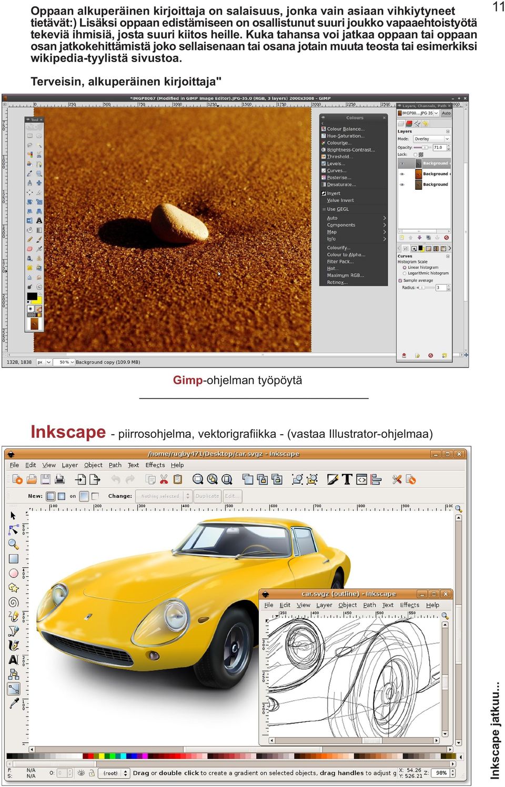Toggle eye of the orange-thumbnail Background layer

coord(402,174)
